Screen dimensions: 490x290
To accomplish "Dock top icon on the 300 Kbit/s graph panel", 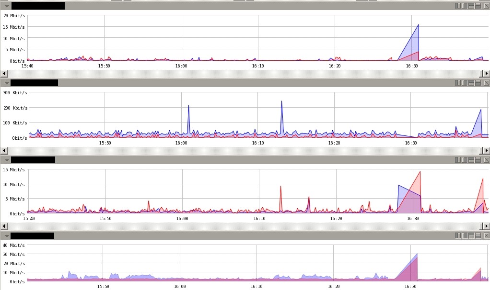I will (x=471, y=83).
